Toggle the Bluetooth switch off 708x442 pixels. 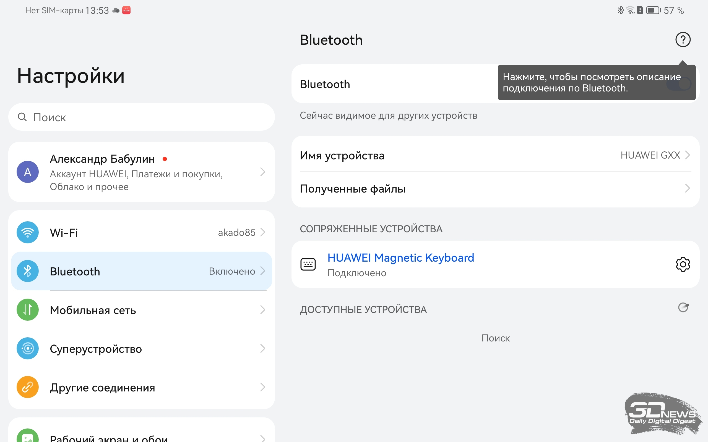pyautogui.click(x=679, y=84)
